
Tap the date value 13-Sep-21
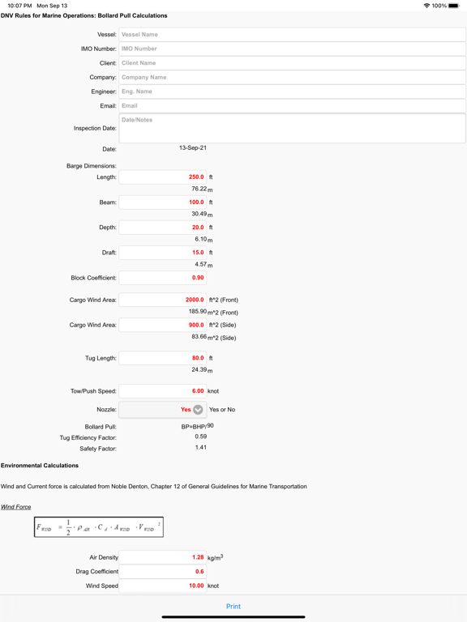click(x=193, y=147)
